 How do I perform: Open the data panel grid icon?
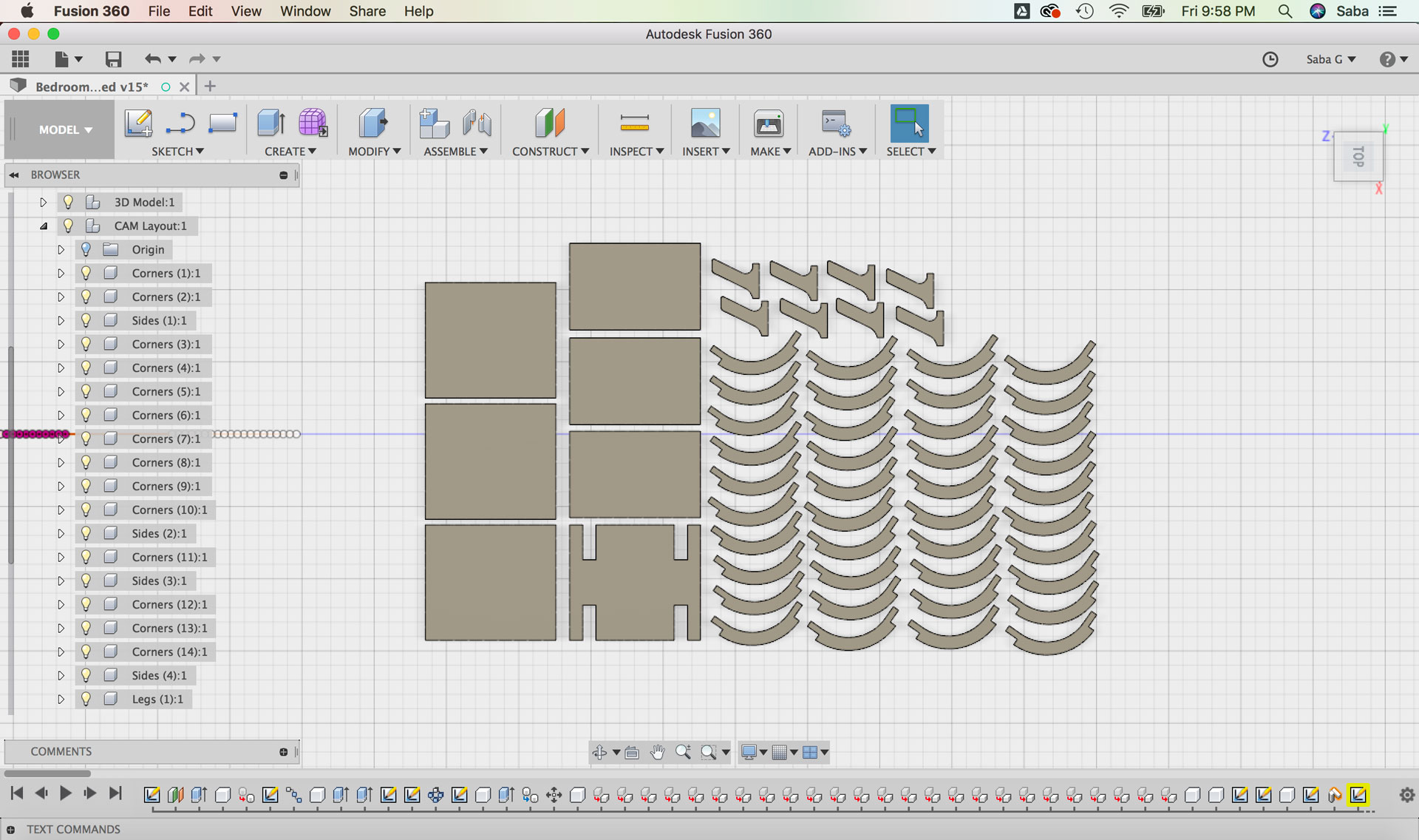21,59
